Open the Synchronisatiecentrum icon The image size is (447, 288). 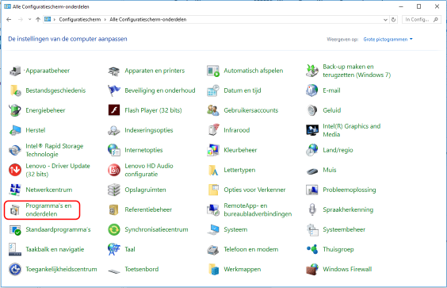(x=114, y=229)
